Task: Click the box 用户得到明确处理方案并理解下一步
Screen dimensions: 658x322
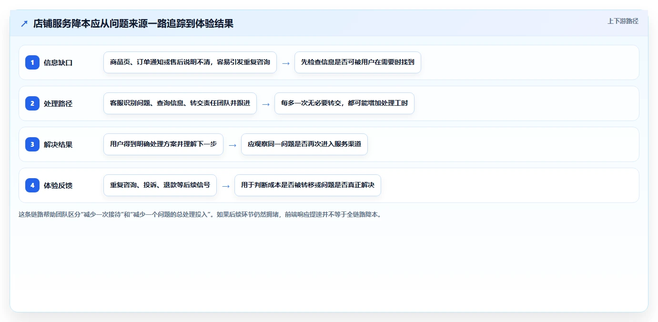Action: [x=163, y=144]
